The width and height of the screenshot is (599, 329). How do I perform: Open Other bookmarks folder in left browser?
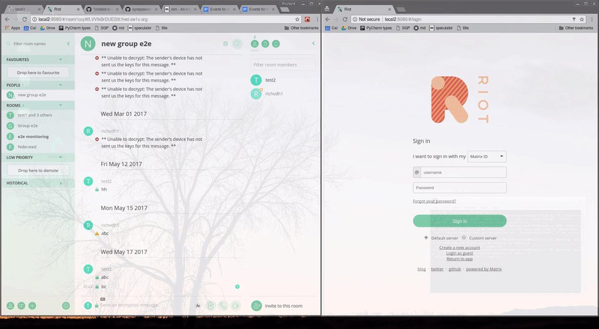click(301, 28)
